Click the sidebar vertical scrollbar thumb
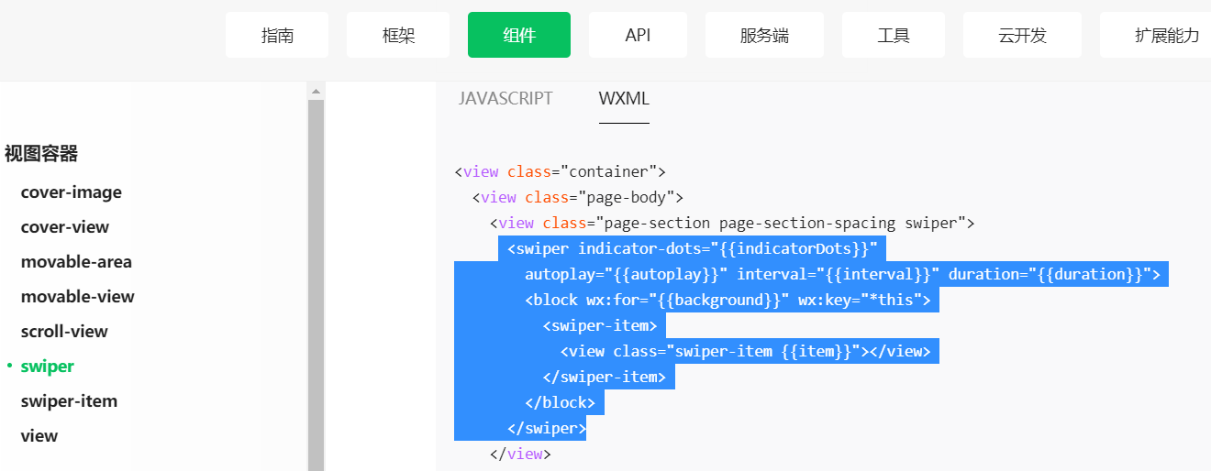 tap(316, 285)
